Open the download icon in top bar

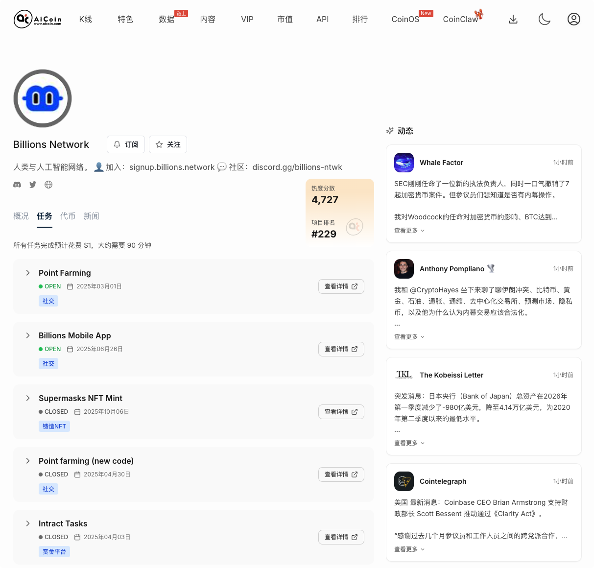pyautogui.click(x=513, y=19)
